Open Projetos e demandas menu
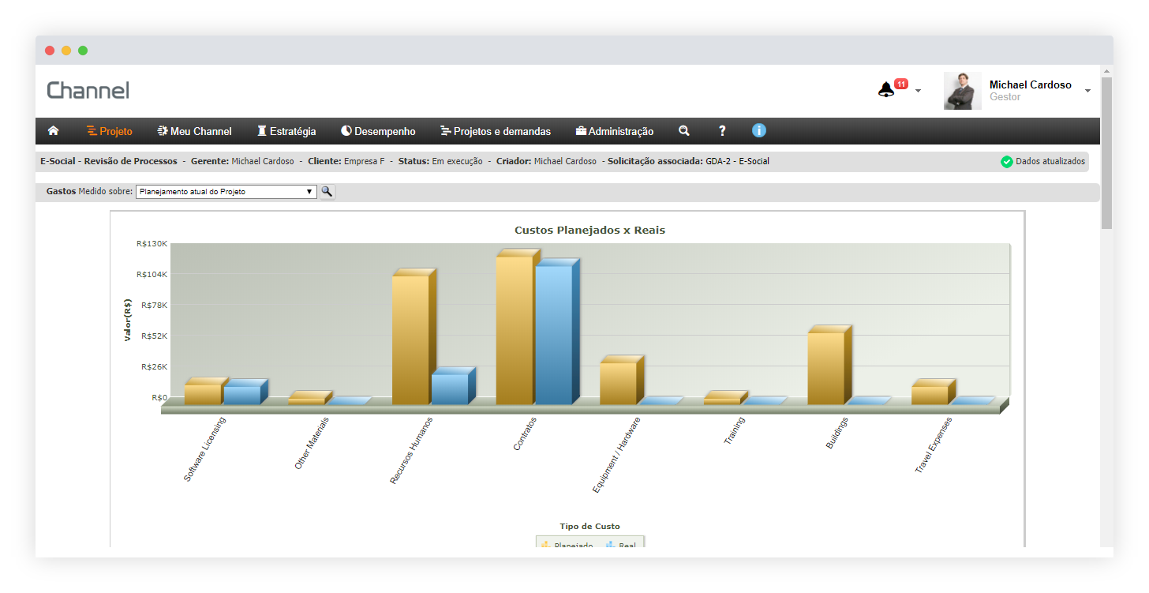The image size is (1149, 593). tap(496, 131)
